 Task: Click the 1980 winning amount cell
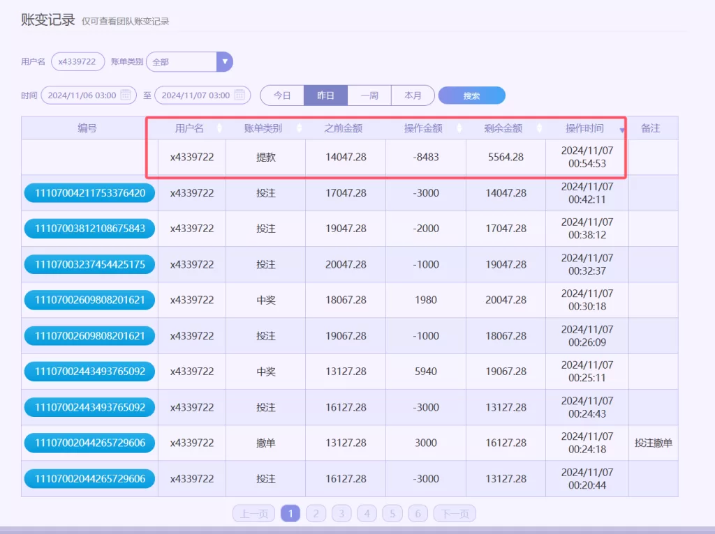point(426,300)
